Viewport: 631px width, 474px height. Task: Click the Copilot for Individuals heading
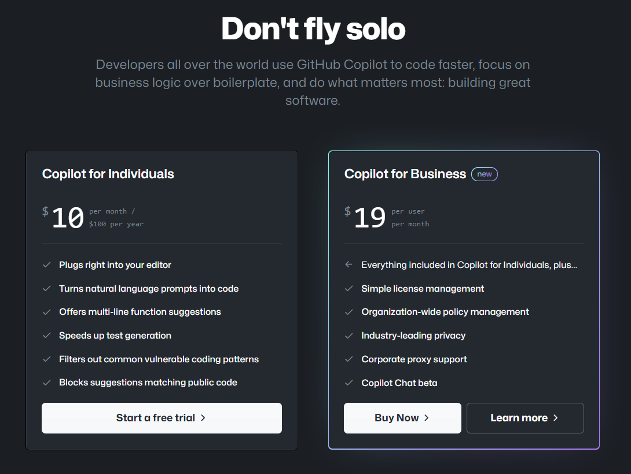[x=108, y=174]
